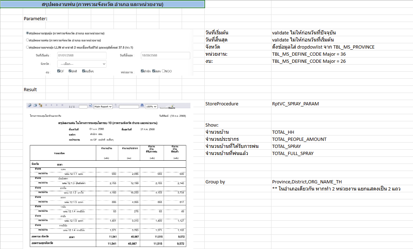Open the จังหวัด ---เลือก--- dropdown
This screenshot has width=413, height=249.
[82, 64]
